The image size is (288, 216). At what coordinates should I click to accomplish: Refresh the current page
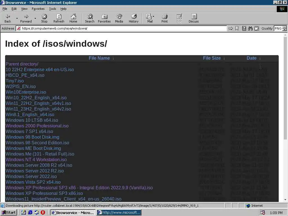coord(59,18)
